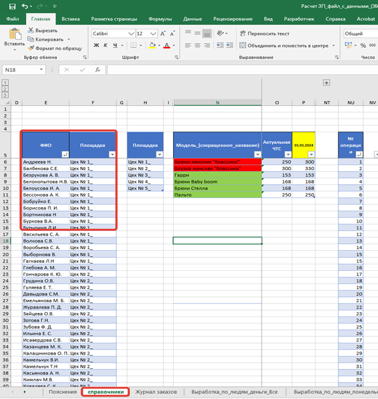Open filter on Модель_(сокращенное_название) header
This screenshot has height=399, width=378.
pos(258,154)
